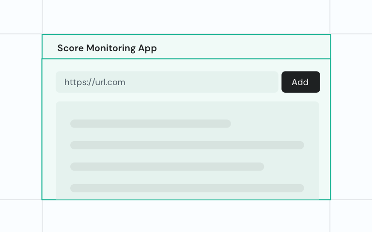Click the blank canvas left of the app frame
This screenshot has width=372, height=232.
tap(21, 116)
